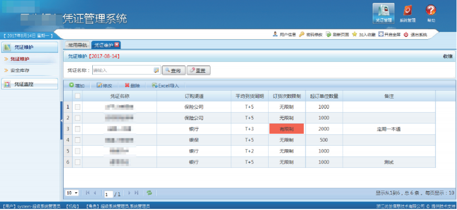The image size is (457, 210).
Task: Open the 凭证管理 module icon
Action: coord(383,14)
